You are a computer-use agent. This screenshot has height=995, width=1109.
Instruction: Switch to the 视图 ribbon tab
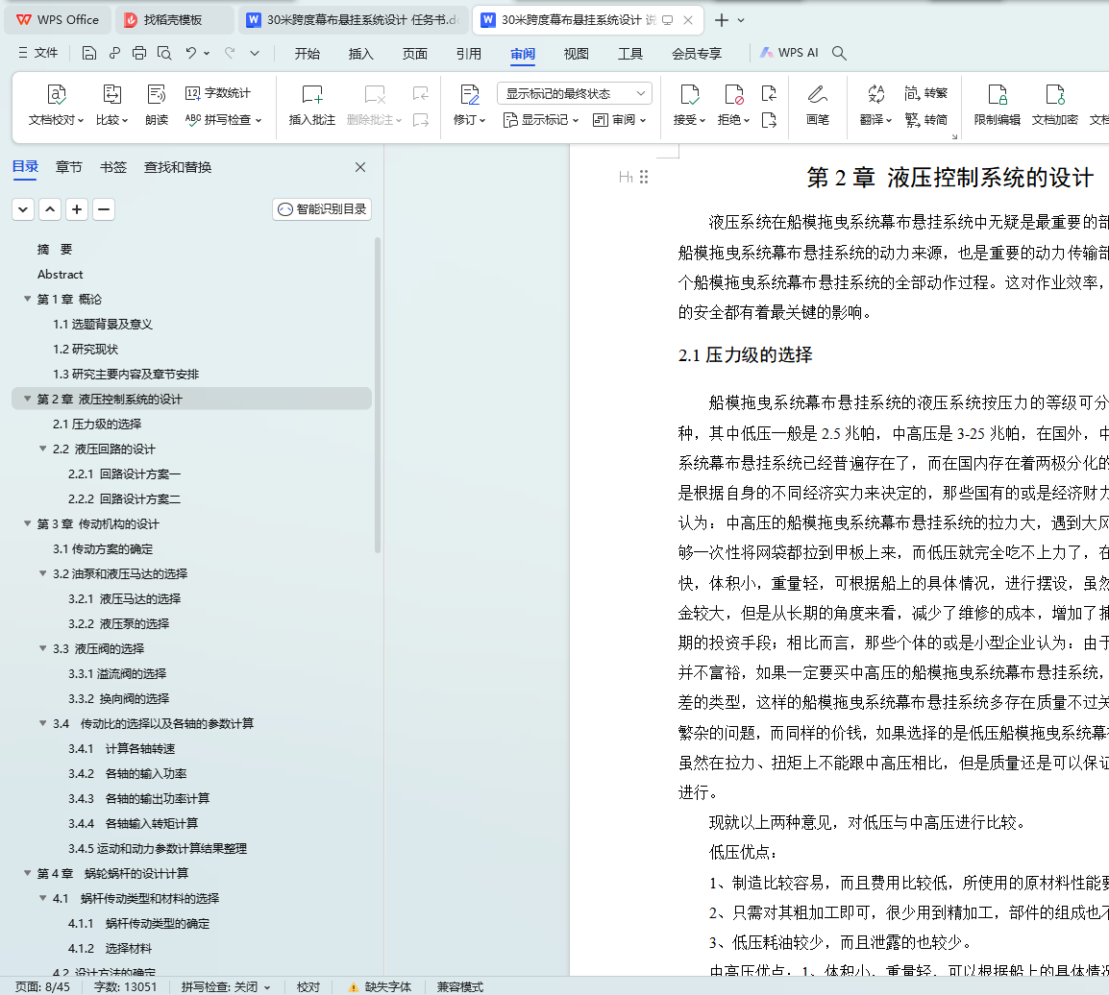click(x=577, y=54)
